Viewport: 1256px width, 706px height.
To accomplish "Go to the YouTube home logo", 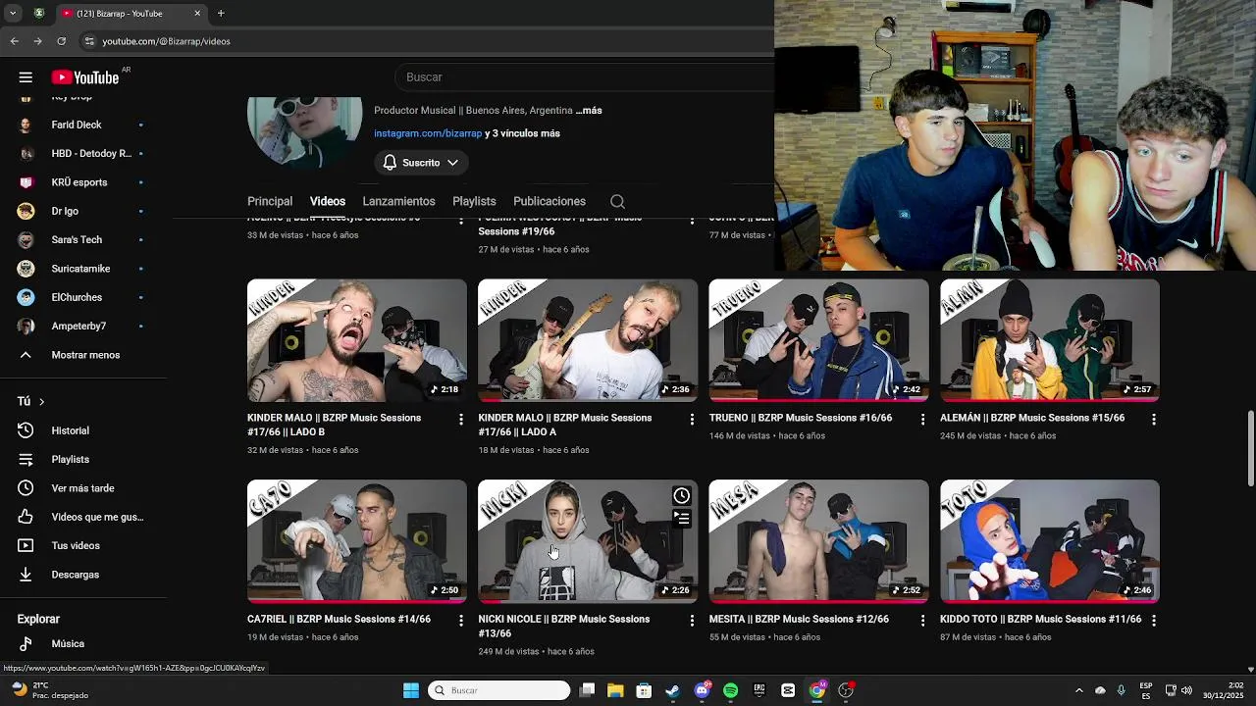I will tap(85, 77).
